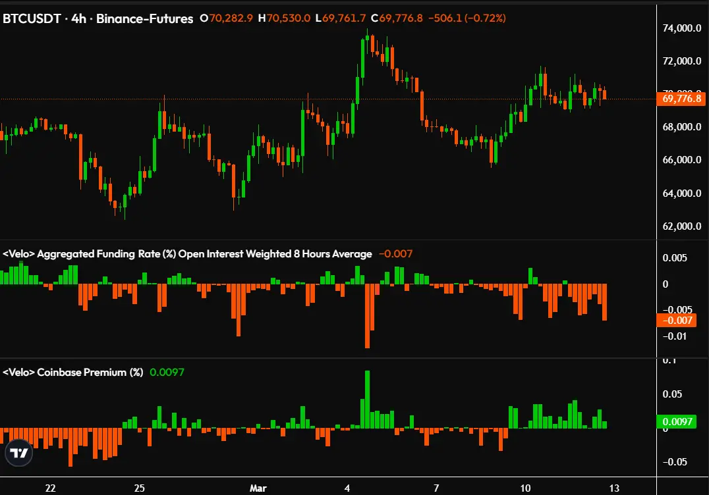Click date label 22 on time axis
Viewport: 709px width, 495px height.
[50, 488]
